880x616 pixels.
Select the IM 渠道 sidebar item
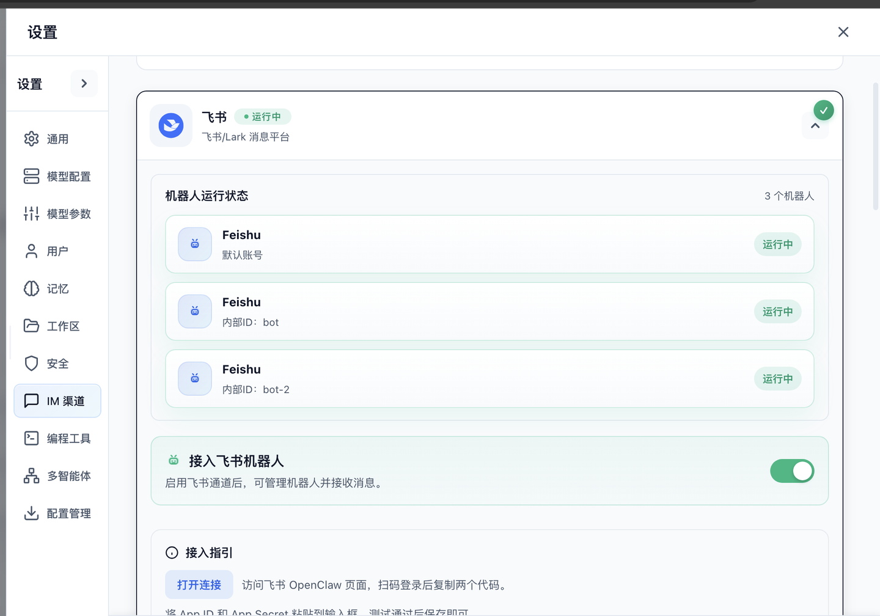tap(57, 401)
